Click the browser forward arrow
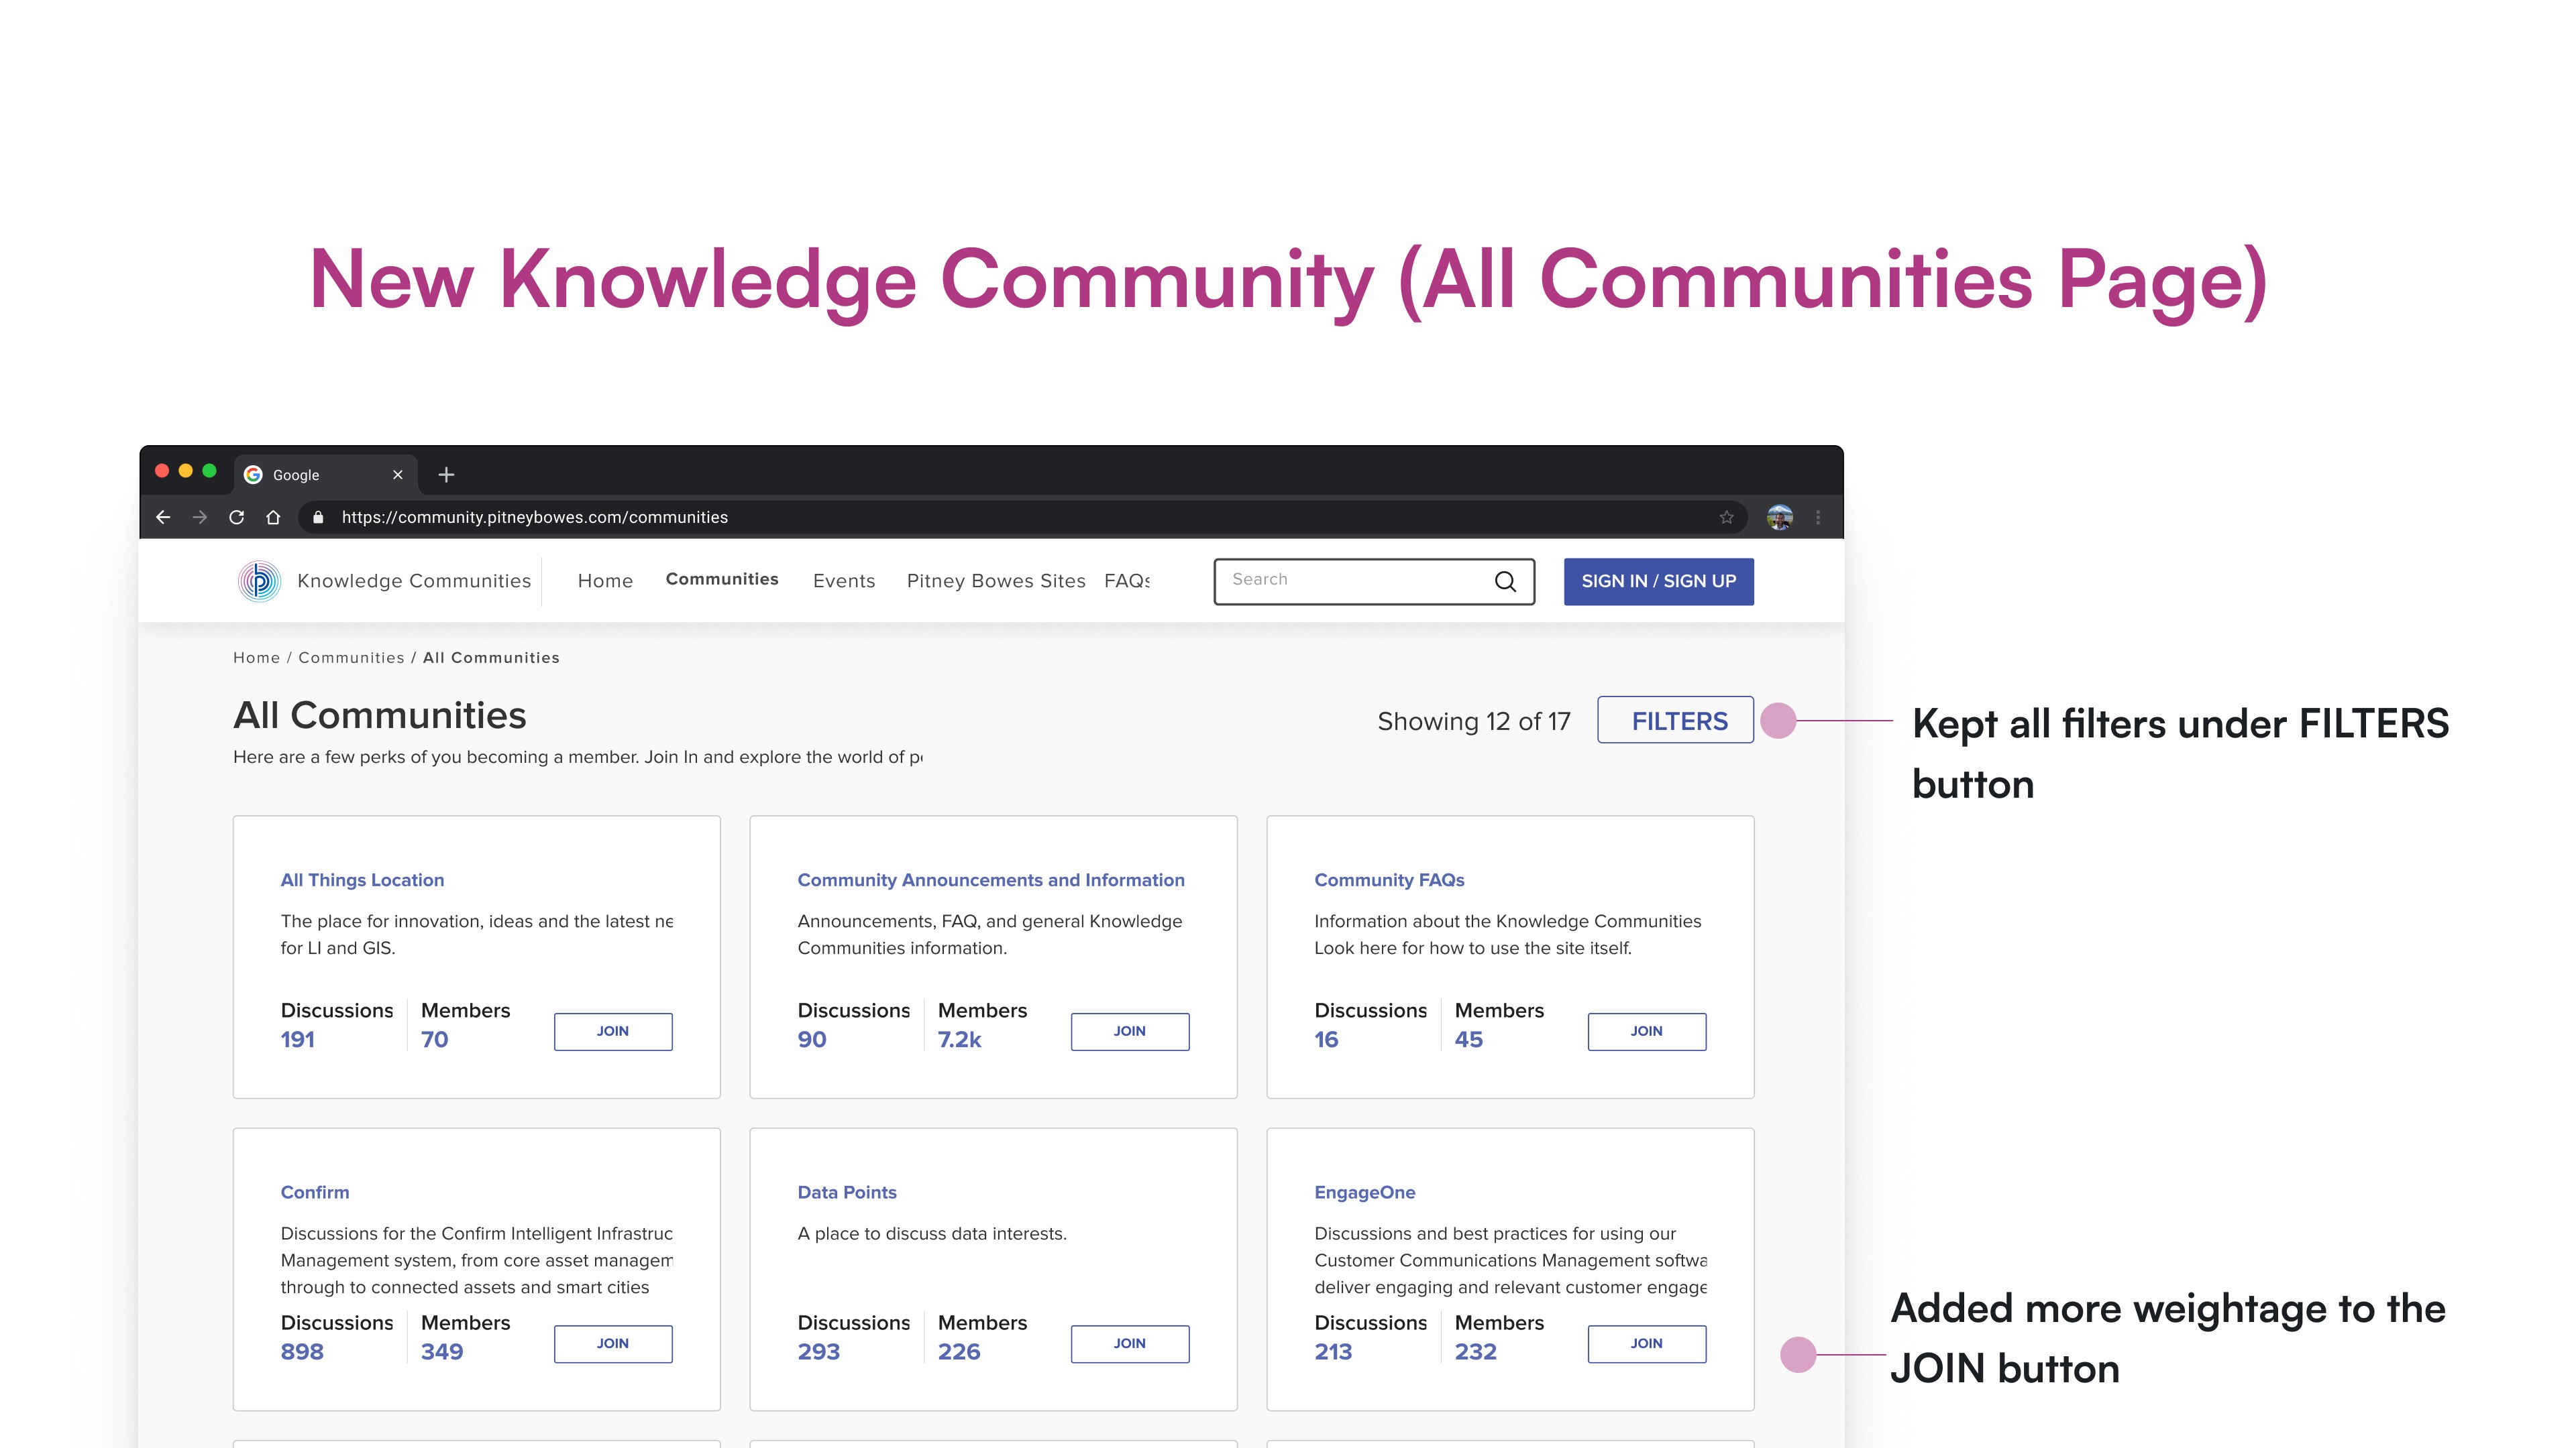2576x1448 pixels. [x=200, y=517]
